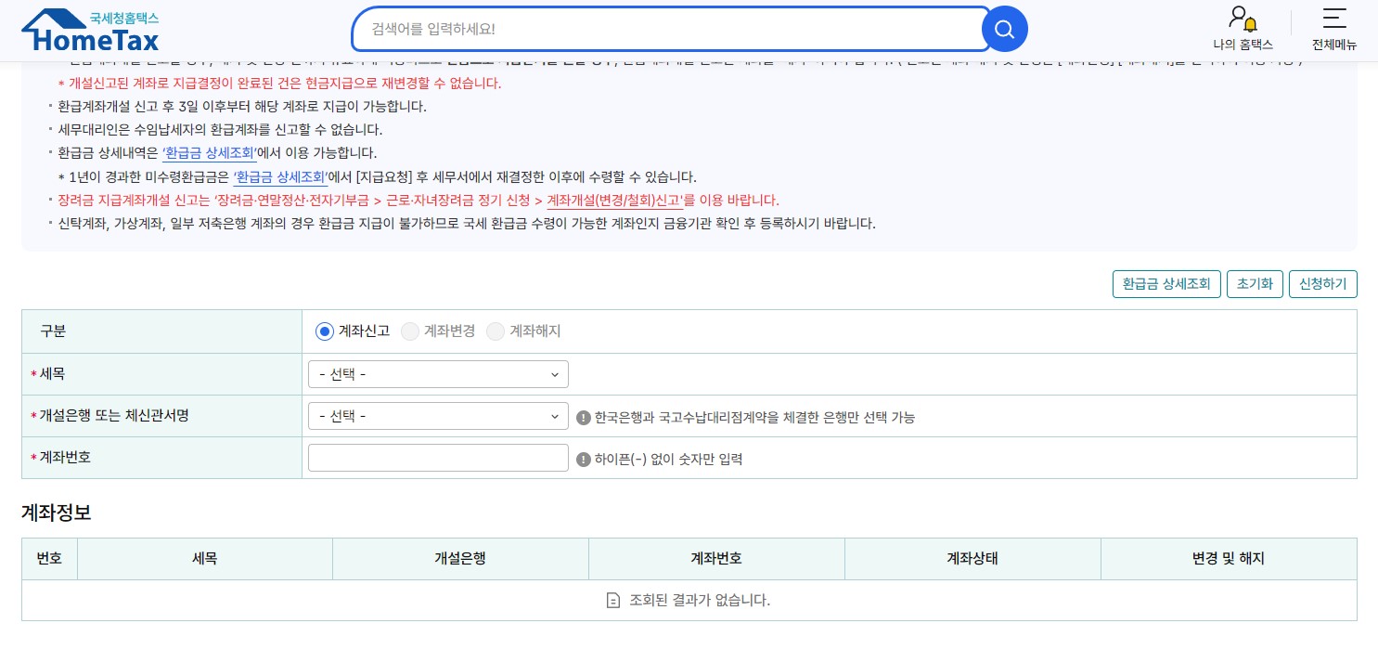Select the 계좌변경 radio button

(410, 331)
